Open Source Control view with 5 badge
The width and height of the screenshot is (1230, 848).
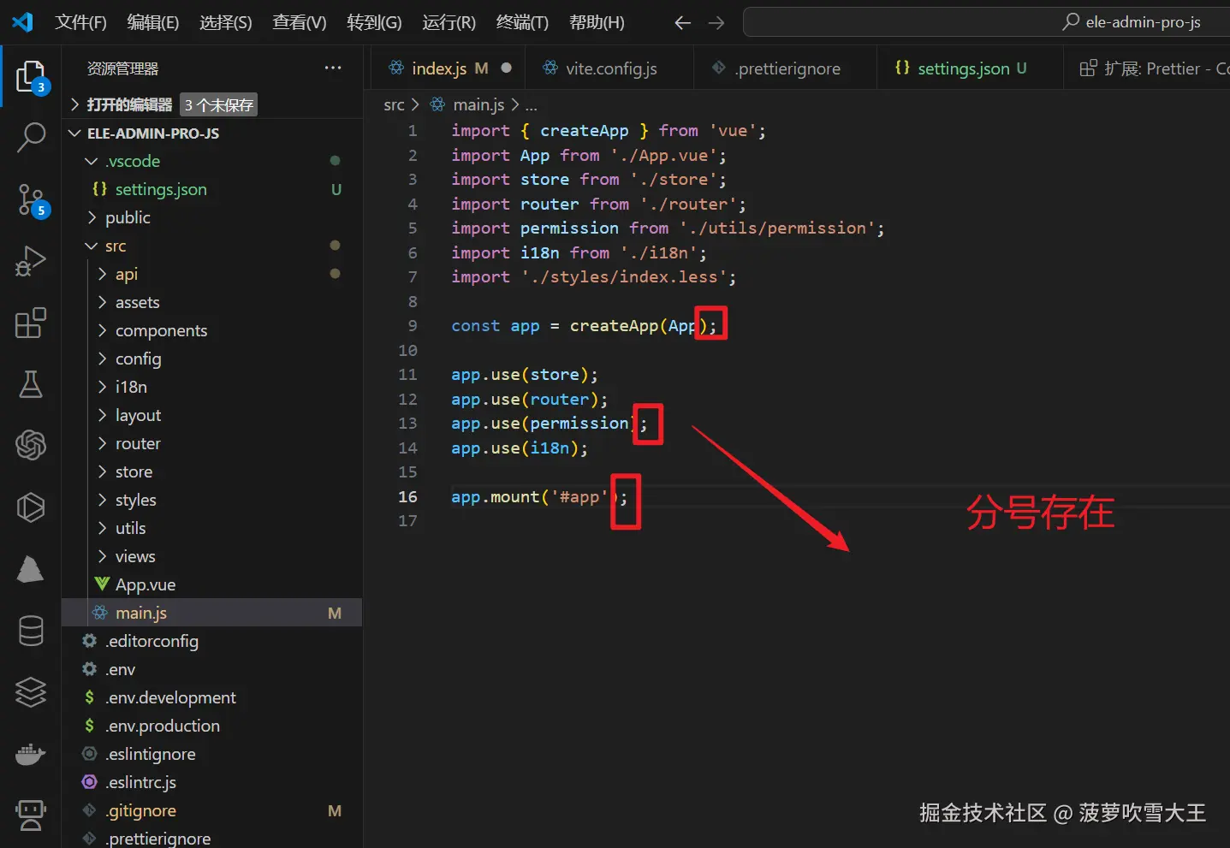(31, 199)
